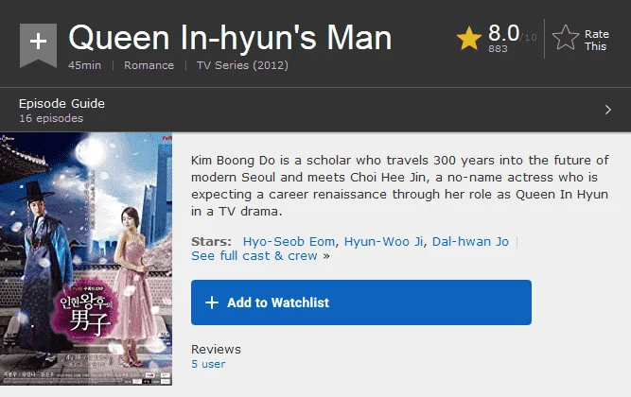Open the 5 user reviews link
Screen dimensions: 631x397
(208, 364)
